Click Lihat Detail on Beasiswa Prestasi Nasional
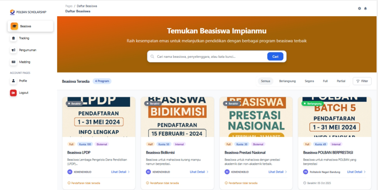 (x=277, y=172)
